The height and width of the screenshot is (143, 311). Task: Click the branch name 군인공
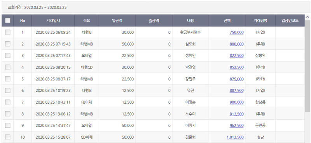pos(260,126)
